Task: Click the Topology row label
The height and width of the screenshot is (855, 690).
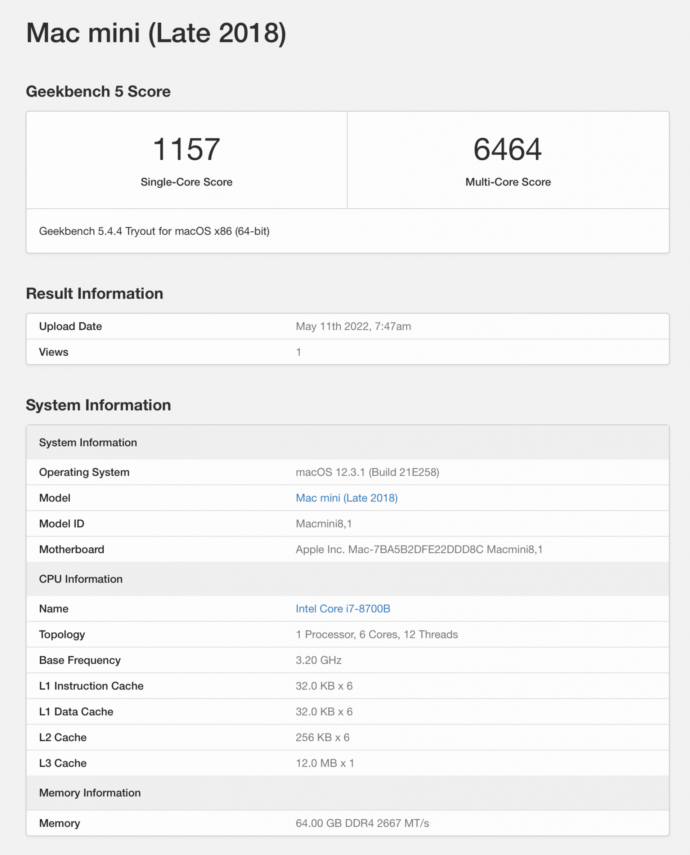Action: [x=62, y=635]
